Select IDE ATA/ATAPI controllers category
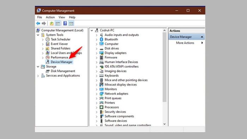This screenshot has width=247, height=139. (x=121, y=67)
